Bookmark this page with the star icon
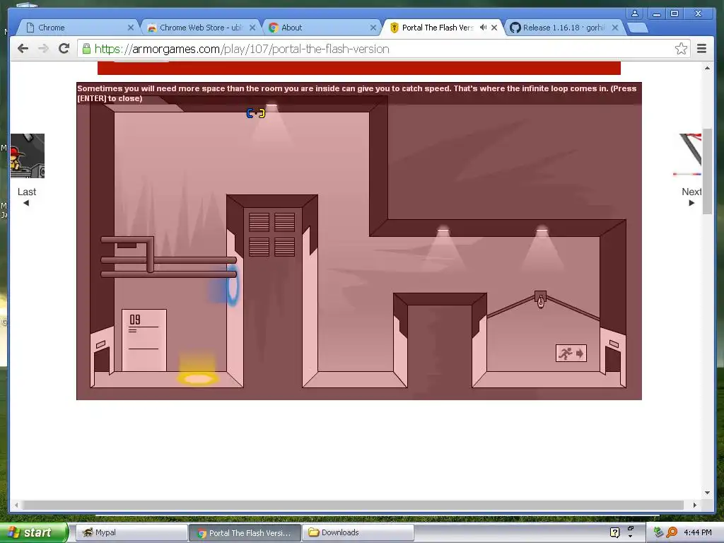Image resolution: width=724 pixels, height=543 pixels. pos(681,49)
